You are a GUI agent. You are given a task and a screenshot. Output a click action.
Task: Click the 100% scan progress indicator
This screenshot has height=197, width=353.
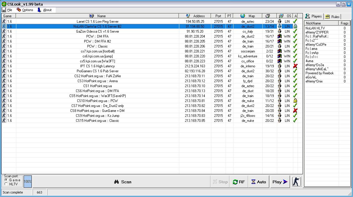tap(27, 181)
